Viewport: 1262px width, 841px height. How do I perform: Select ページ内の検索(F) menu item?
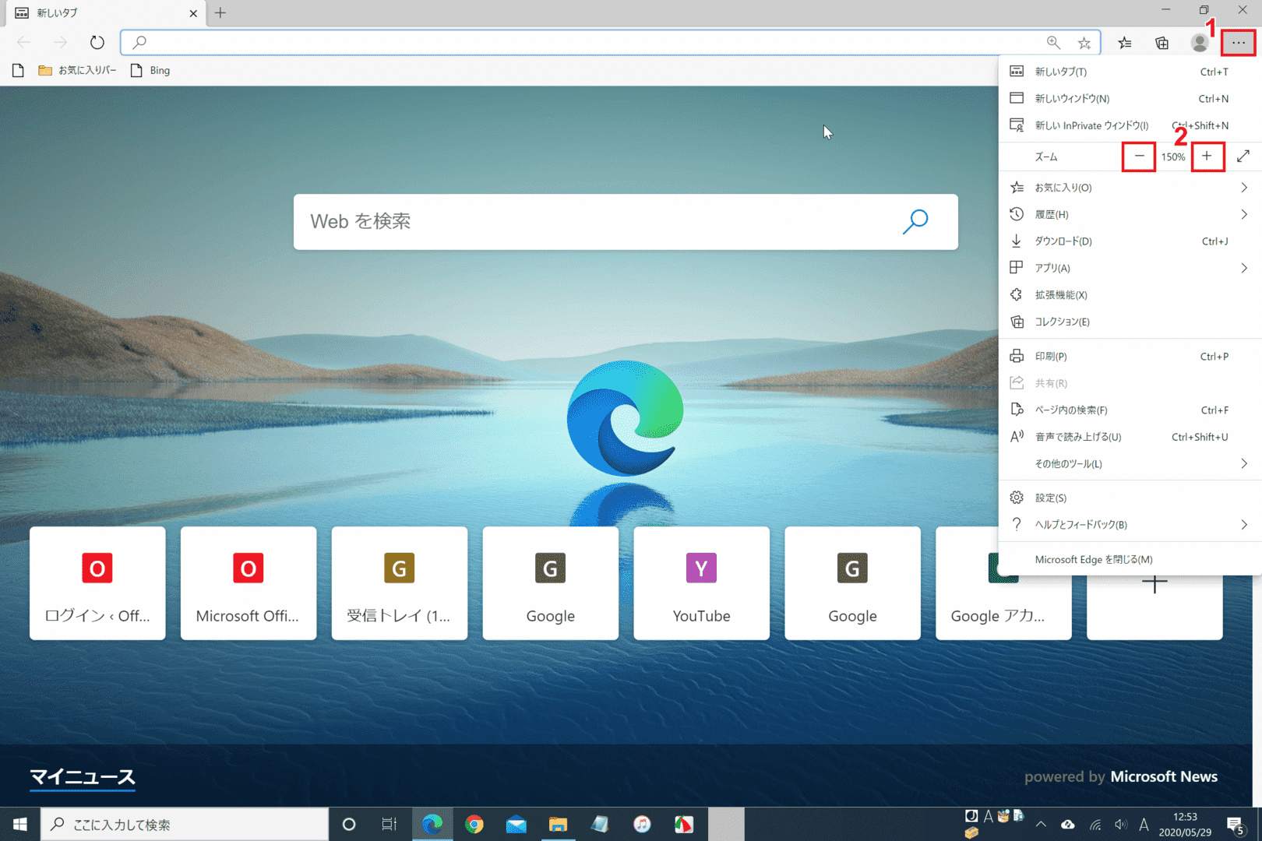click(1130, 410)
